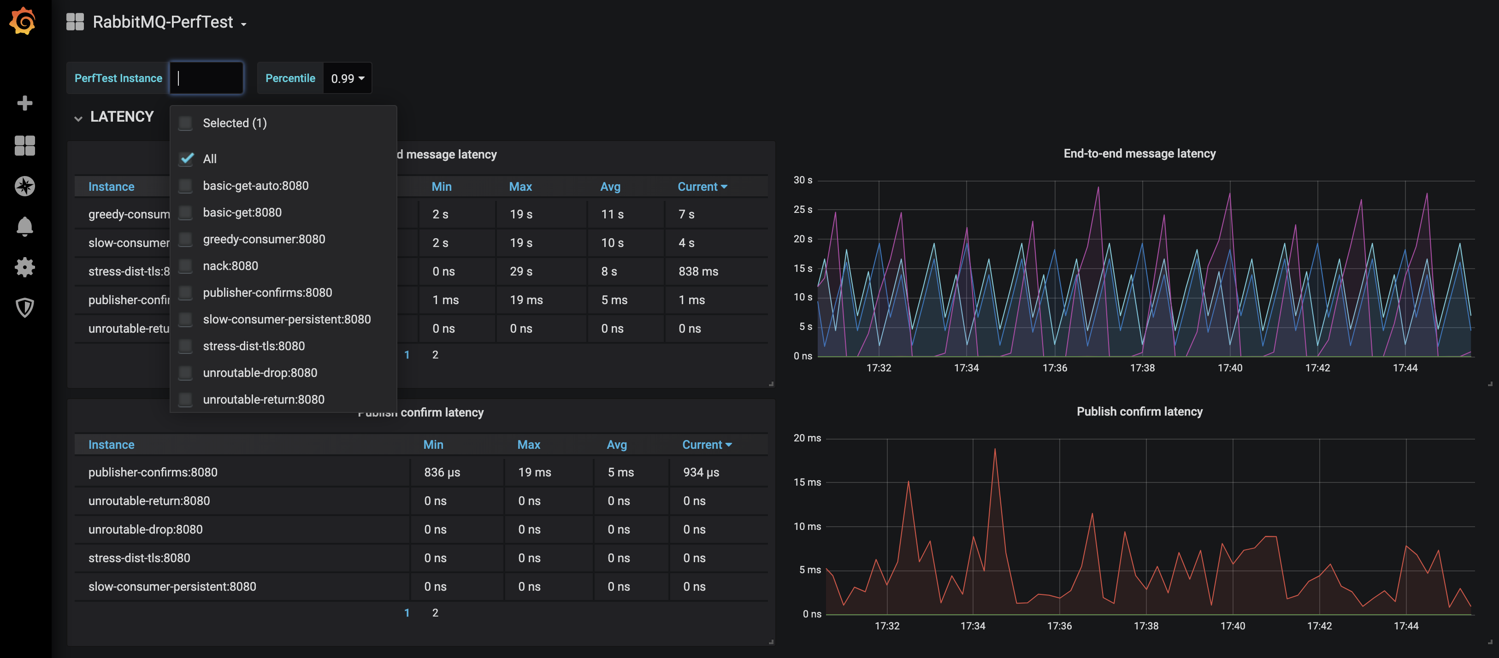Click the PerfTest Instance search input
Image resolution: width=1499 pixels, height=658 pixels.
tap(207, 78)
